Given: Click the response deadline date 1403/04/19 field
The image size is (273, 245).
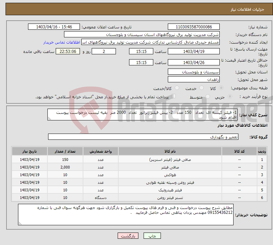Looking at the screenshot, I should (x=194, y=51).
